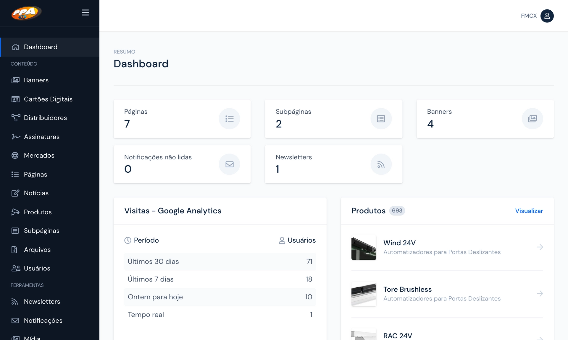Image resolution: width=568 pixels, height=340 pixels.
Task: Go to Assinaturas in the sidebar
Action: 41,137
